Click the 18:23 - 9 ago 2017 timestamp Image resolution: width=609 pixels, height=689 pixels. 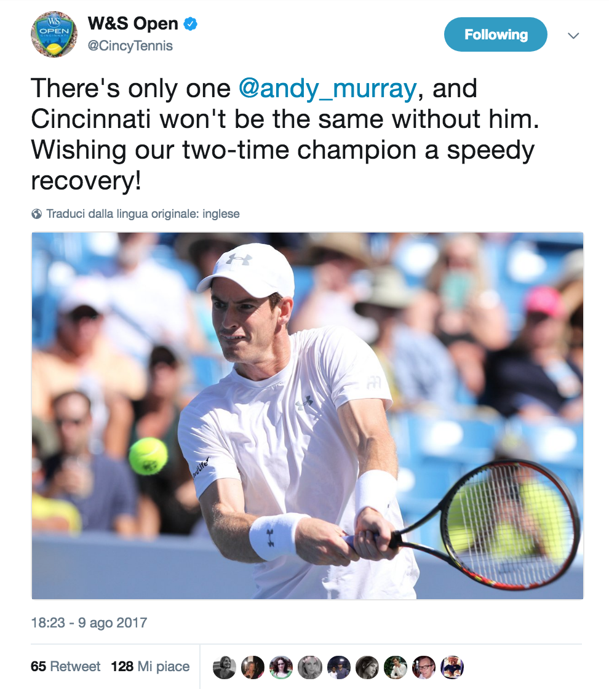pos(89,623)
